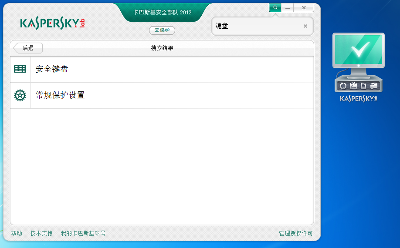Screen dimensions: 400x248
Task: Open the 我的卡巴斯基帐号 account link
Action: pos(83,234)
